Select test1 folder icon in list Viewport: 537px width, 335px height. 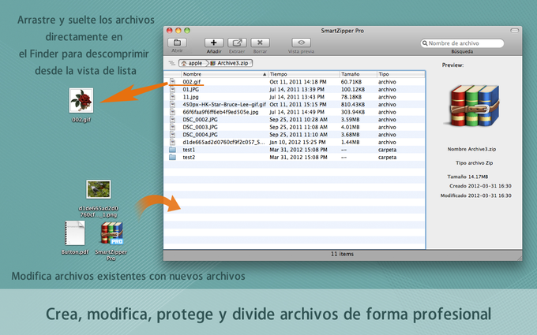point(173,150)
